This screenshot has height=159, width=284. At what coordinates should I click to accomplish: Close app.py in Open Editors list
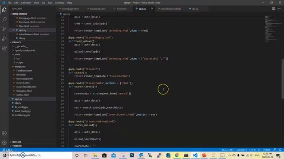[13, 30]
